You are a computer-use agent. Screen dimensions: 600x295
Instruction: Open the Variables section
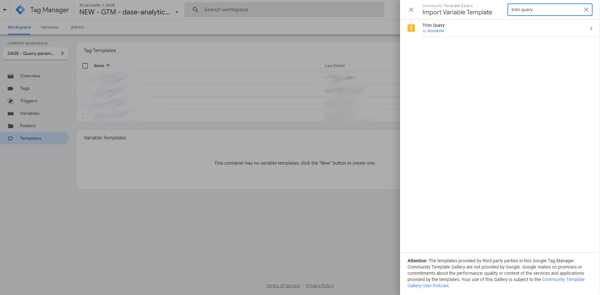click(30, 113)
